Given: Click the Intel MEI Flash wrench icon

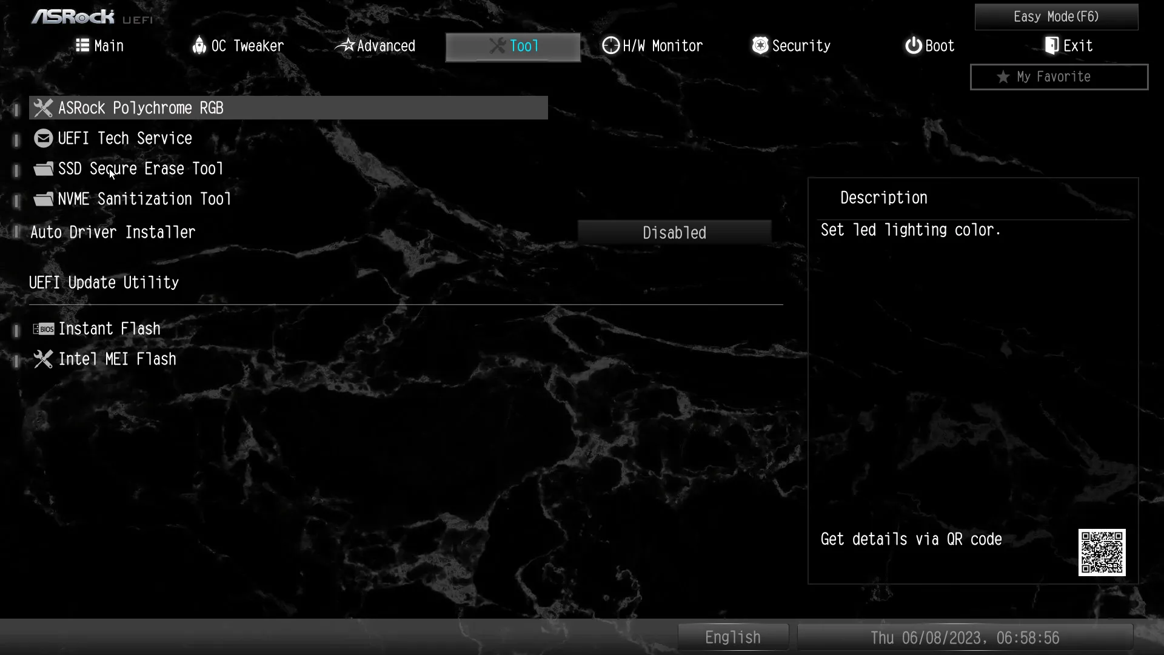Looking at the screenshot, I should click(x=43, y=359).
